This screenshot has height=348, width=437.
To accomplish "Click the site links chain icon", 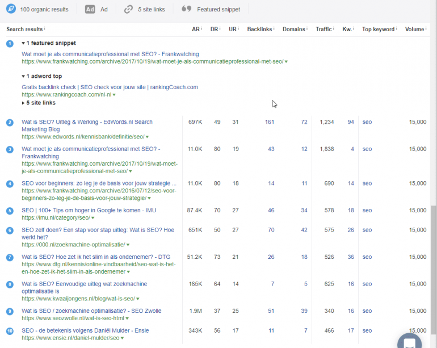I will click(128, 9).
